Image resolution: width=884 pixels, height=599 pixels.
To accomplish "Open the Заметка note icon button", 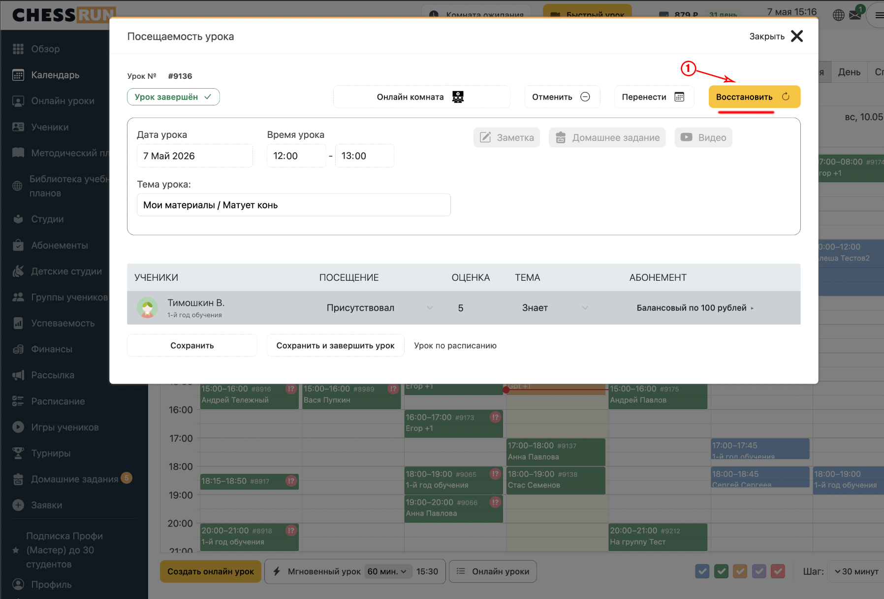I will coord(506,137).
